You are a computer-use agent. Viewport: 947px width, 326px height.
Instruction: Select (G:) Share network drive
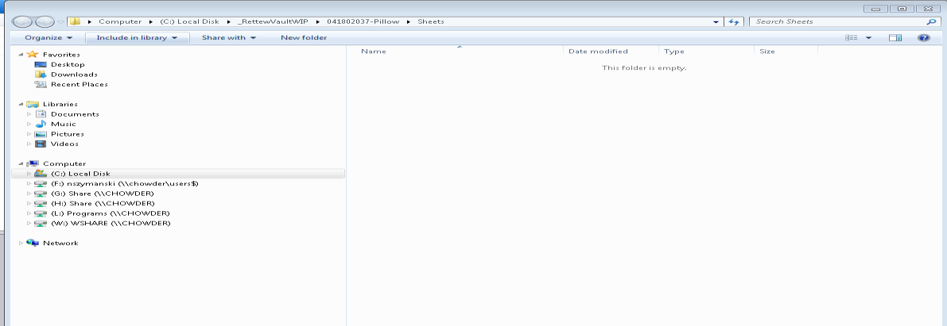click(x=102, y=194)
